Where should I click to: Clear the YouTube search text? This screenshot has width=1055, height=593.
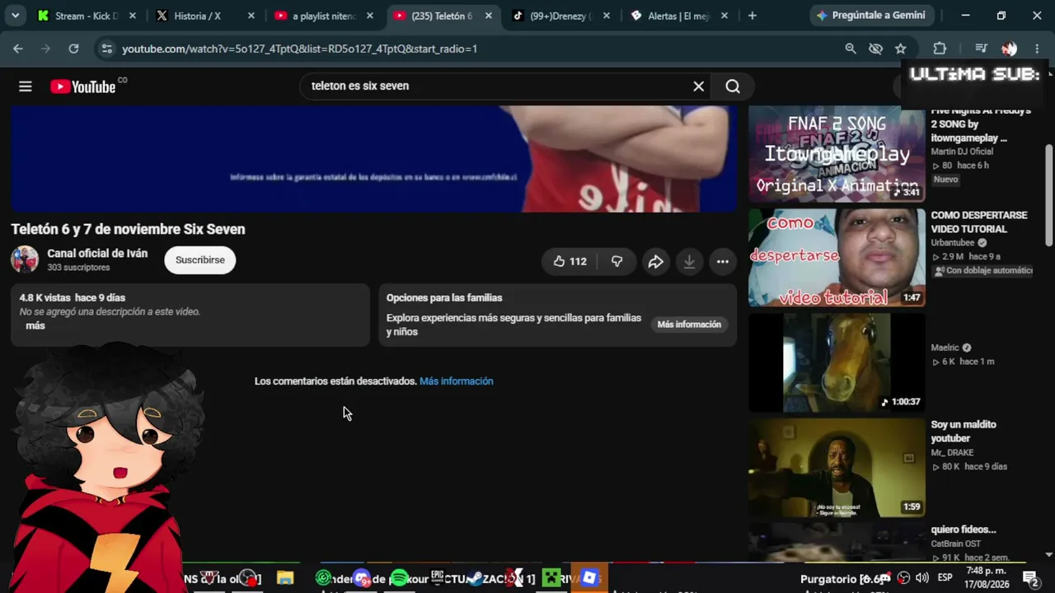(x=698, y=86)
